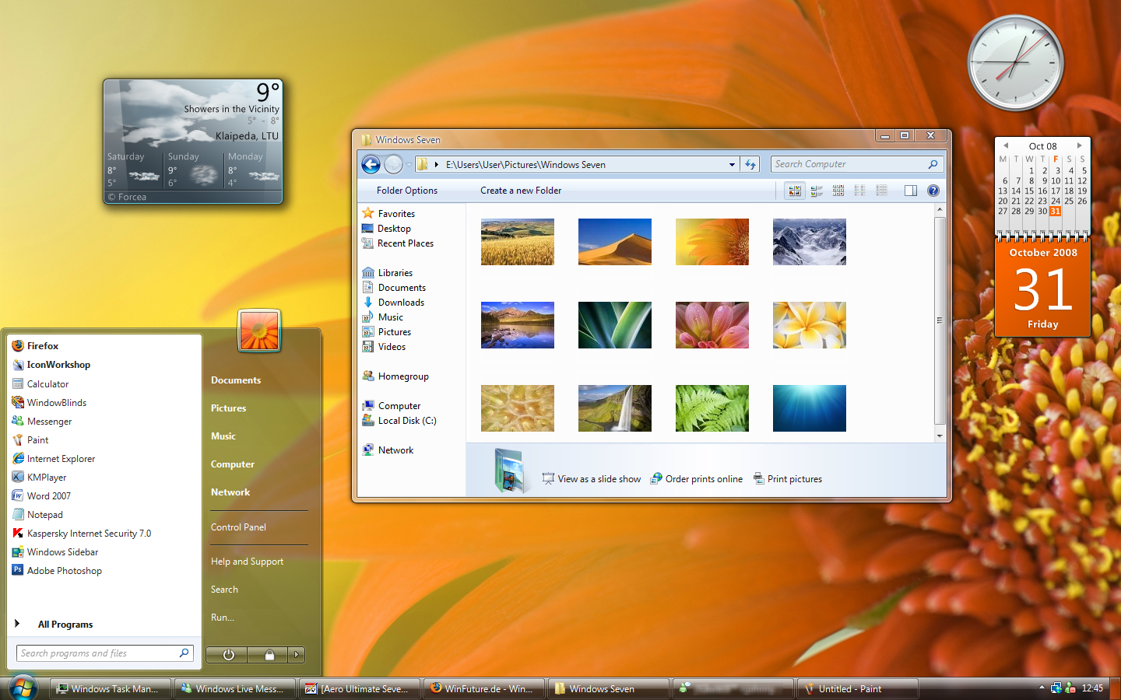Viewport: 1121px width, 700px height.
Task: Click Explorer vertical scrollbar up arrow
Action: [x=940, y=209]
